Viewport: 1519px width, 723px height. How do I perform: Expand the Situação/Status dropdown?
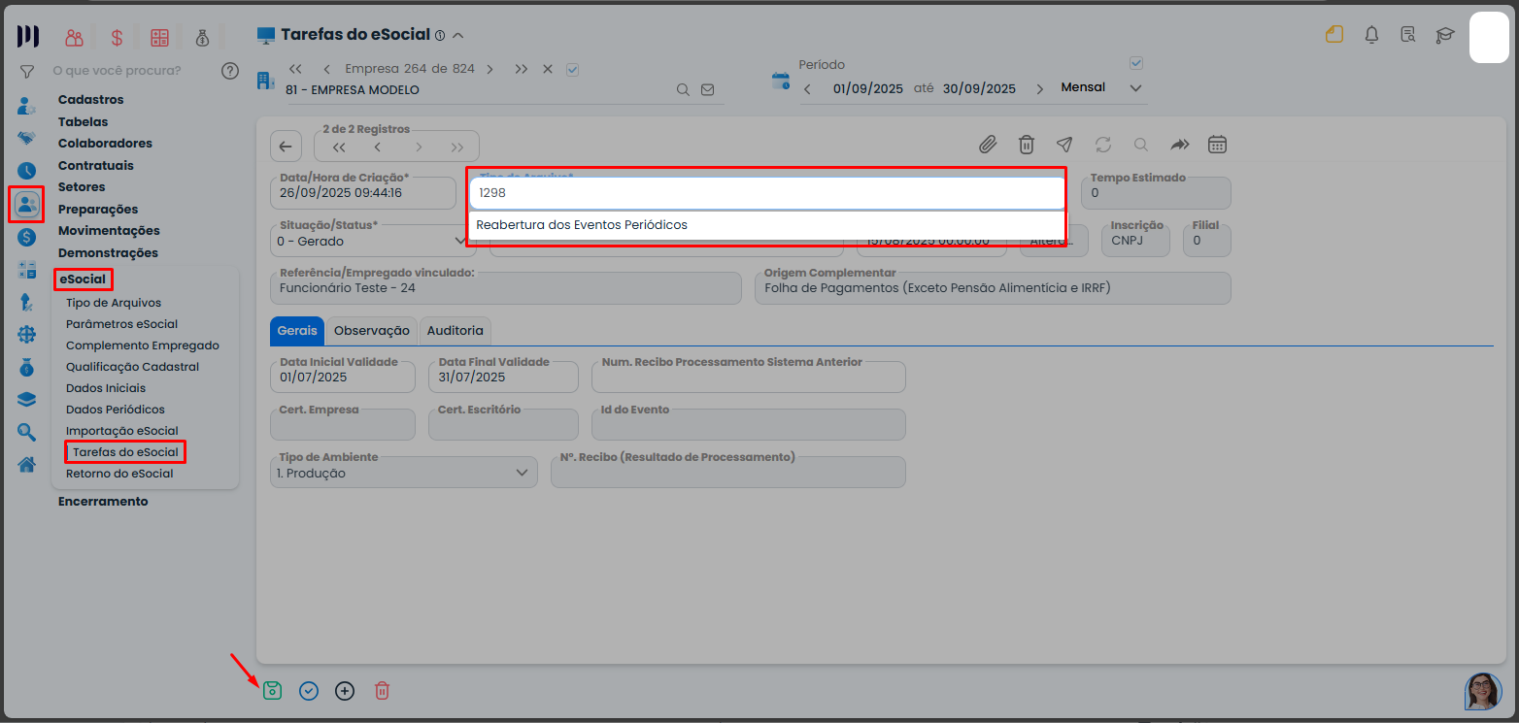[460, 241]
